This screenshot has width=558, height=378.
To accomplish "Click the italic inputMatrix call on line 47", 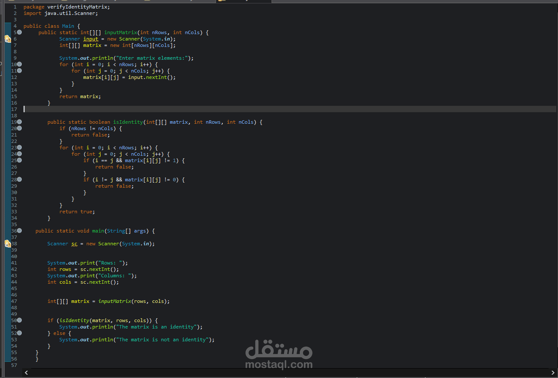I will [x=114, y=301].
